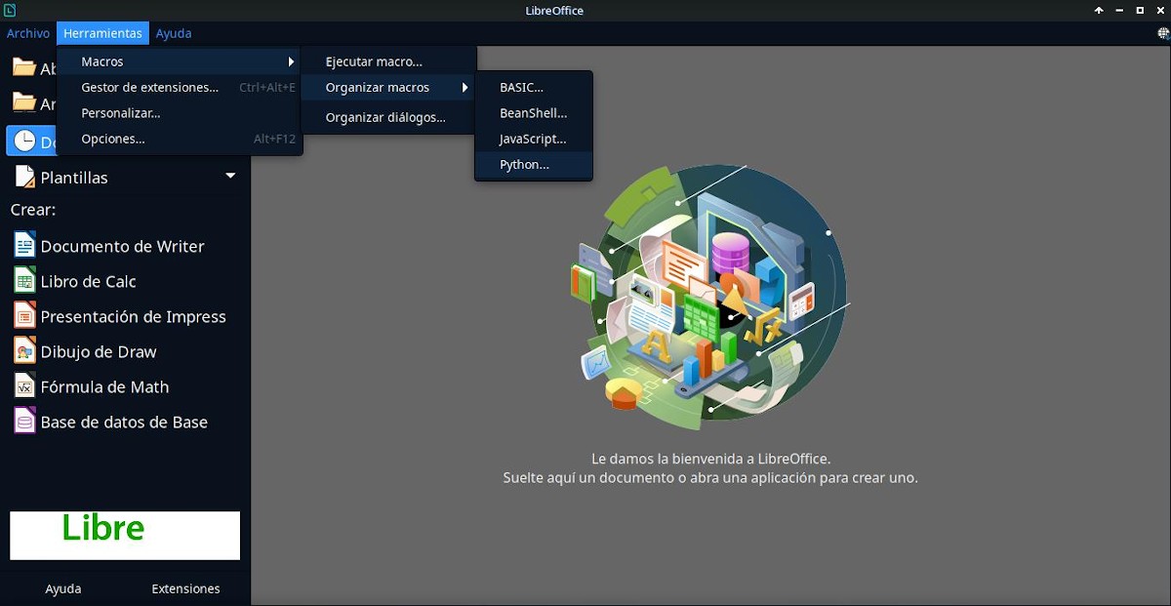Click the Math formula icon
This screenshot has width=1171, height=606.
(24, 386)
